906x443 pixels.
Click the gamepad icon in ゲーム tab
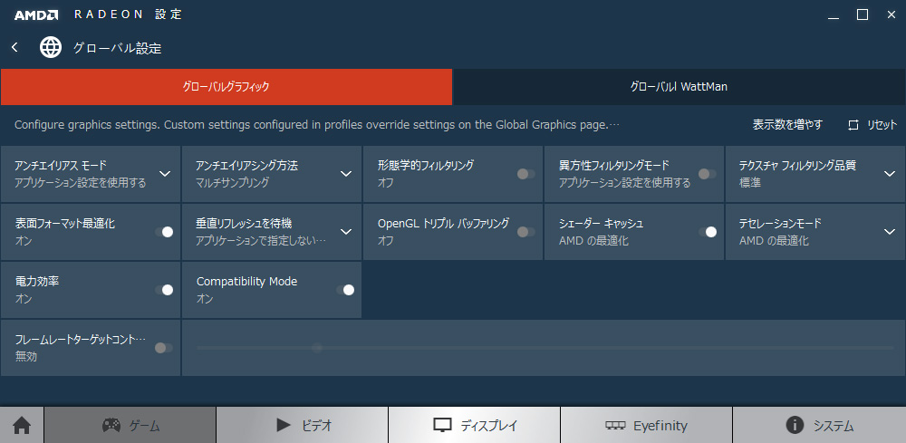[x=111, y=426]
